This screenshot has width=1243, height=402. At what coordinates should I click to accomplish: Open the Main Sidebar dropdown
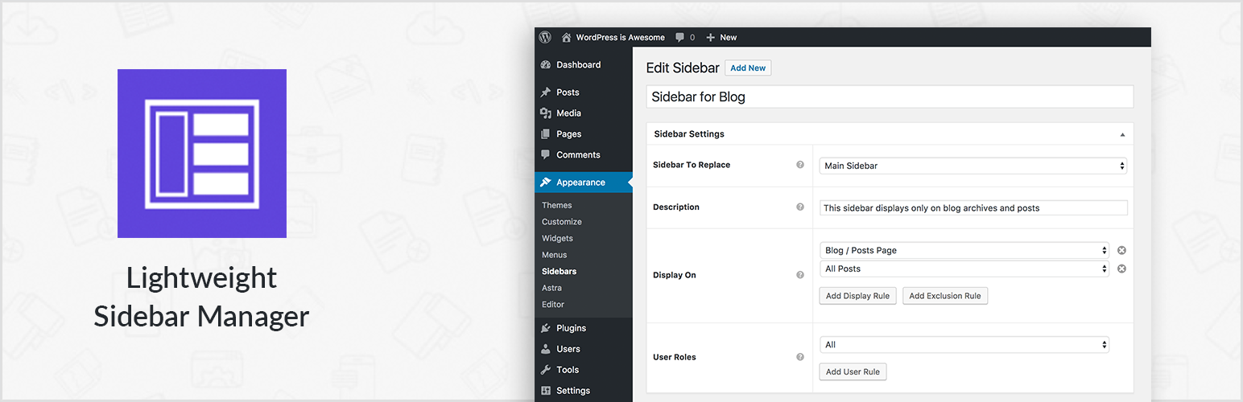973,166
